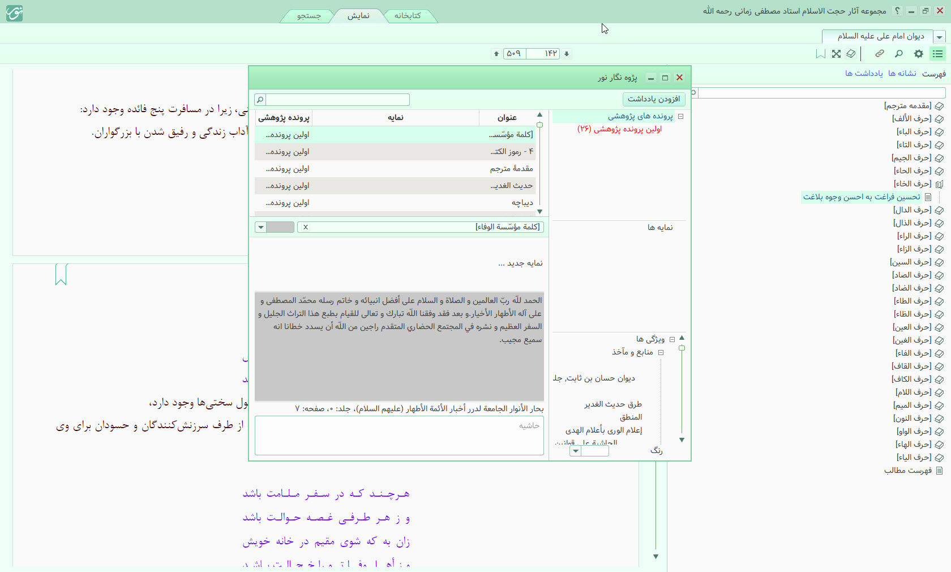Click the حاشیه note input field
Viewport: 951px width, 572px height.
click(399, 436)
